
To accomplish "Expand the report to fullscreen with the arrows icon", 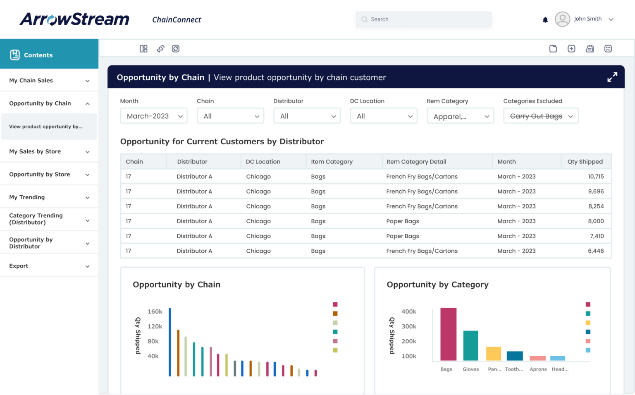I will (612, 77).
